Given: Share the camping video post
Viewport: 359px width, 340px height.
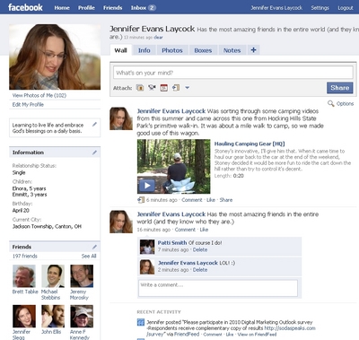Looking at the screenshot, I should (226, 200).
